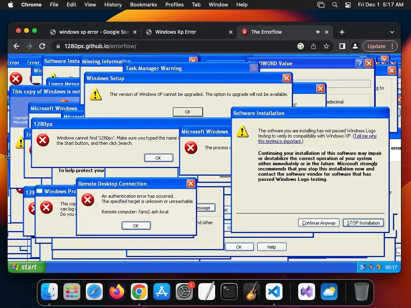
Task: Switch to the 'Windows Xp Error' tab
Action: point(189,32)
